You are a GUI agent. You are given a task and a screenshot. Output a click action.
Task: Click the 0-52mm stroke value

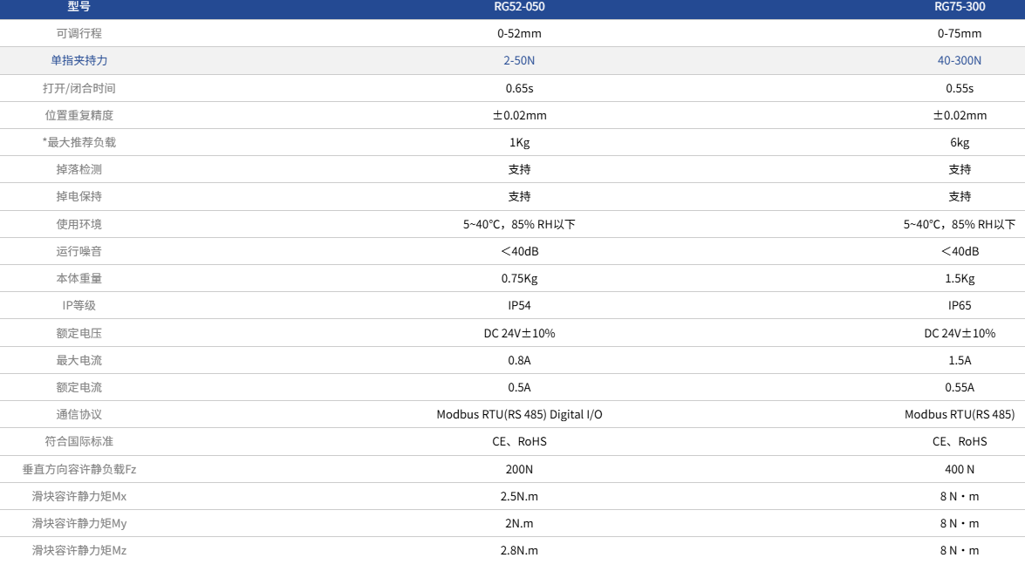point(519,34)
